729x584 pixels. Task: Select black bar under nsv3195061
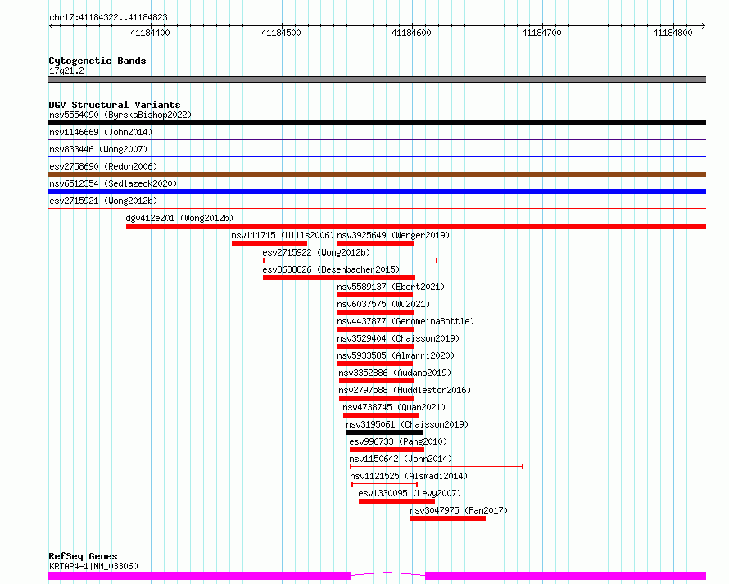pyautogui.click(x=385, y=432)
